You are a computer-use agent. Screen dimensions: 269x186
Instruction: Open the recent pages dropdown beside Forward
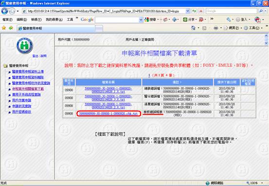[x=18, y=11]
